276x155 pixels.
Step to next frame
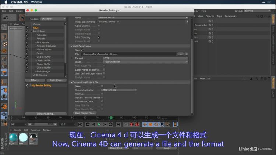pos(105,125)
